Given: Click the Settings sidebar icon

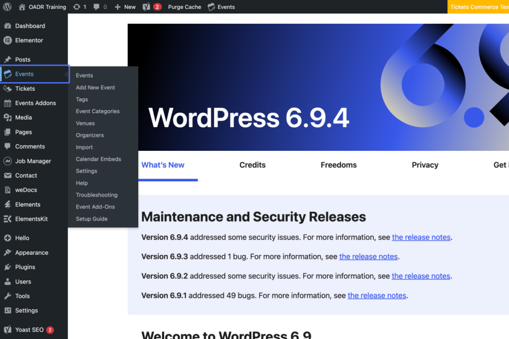Looking at the screenshot, I should 7,311.
